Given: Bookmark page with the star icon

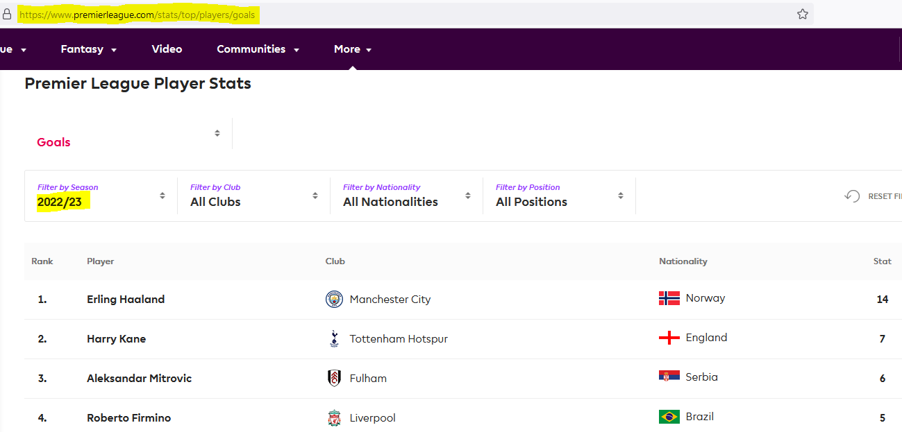Looking at the screenshot, I should pos(803,14).
